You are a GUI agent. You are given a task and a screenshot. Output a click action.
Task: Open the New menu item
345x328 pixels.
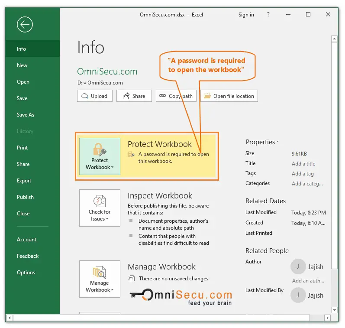[32, 65]
